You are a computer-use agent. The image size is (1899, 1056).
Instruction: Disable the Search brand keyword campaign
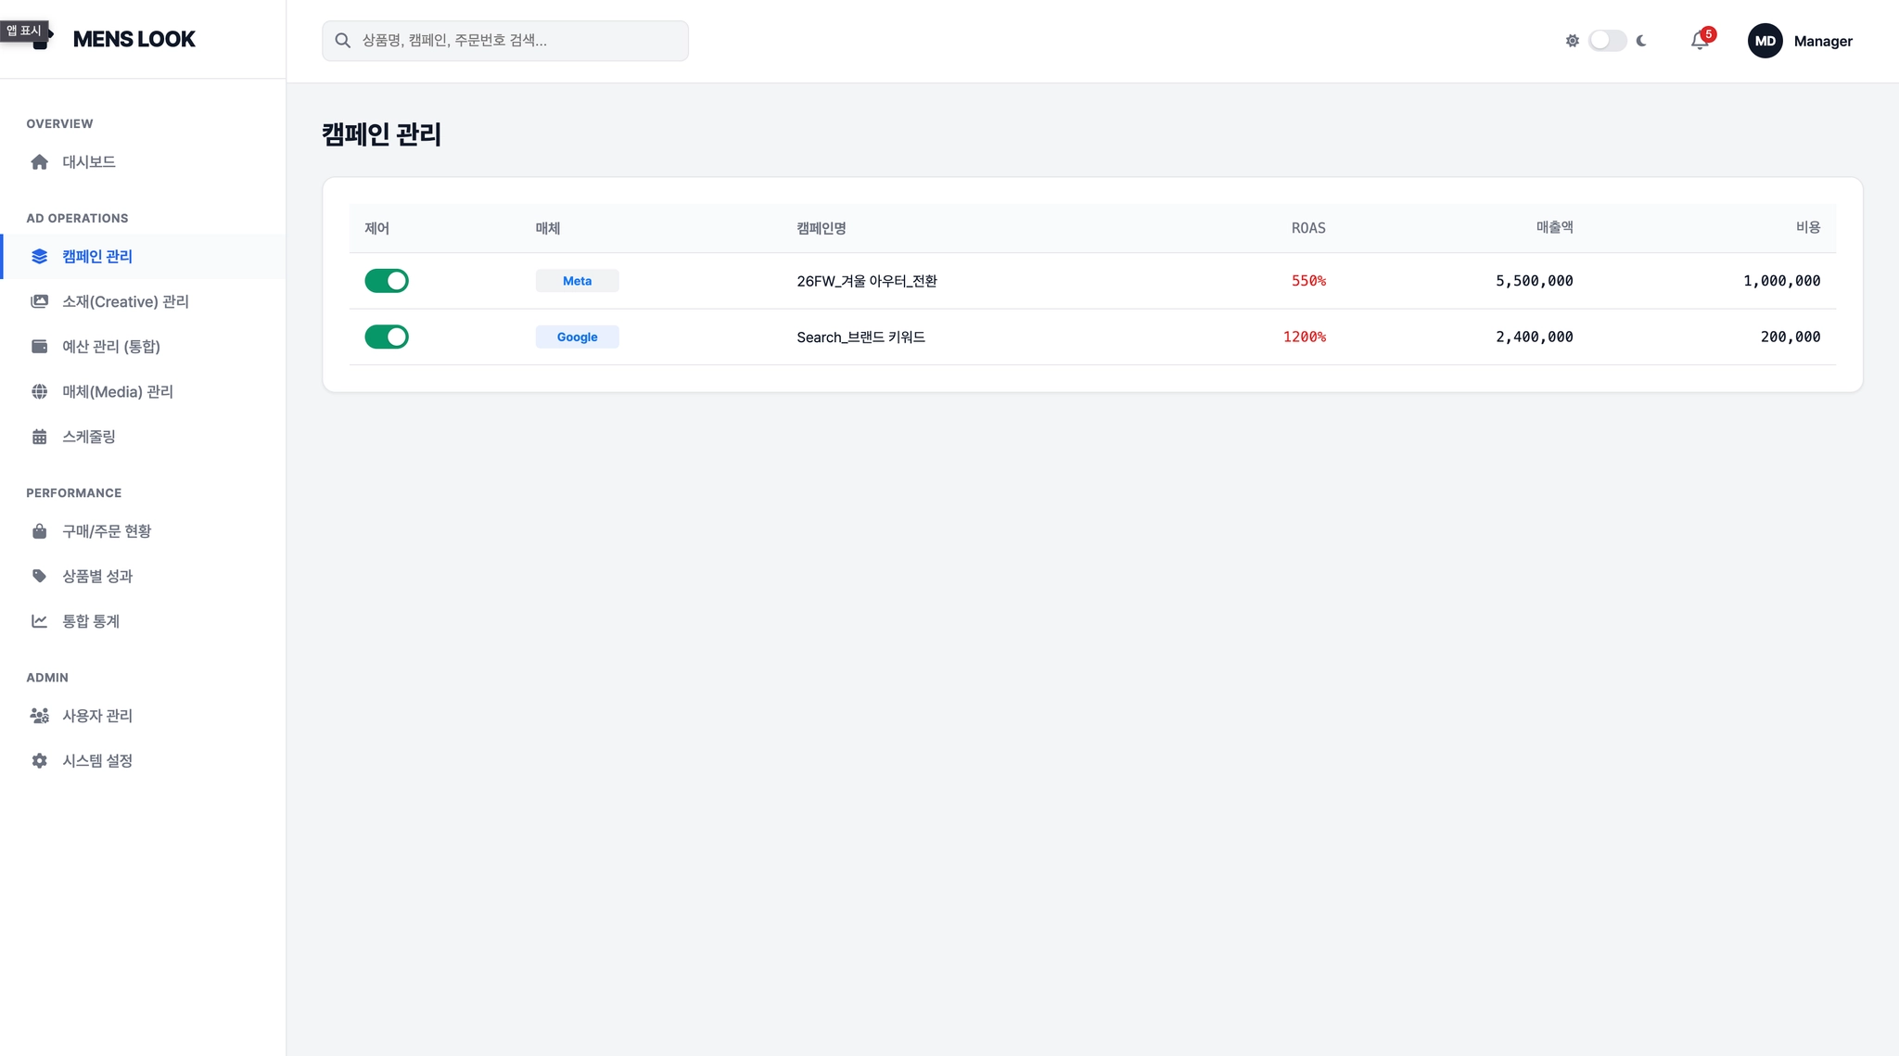coord(387,337)
